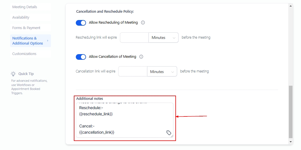The image size is (301, 150).
Task: Turn off Allow Cancellation of Meeting toggle
Action: coord(81,57)
